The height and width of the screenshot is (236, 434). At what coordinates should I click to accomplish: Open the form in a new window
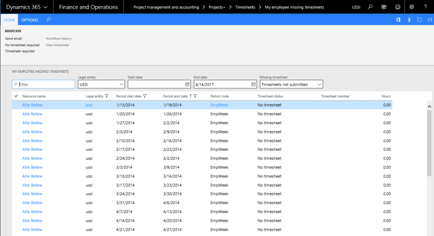(430, 20)
